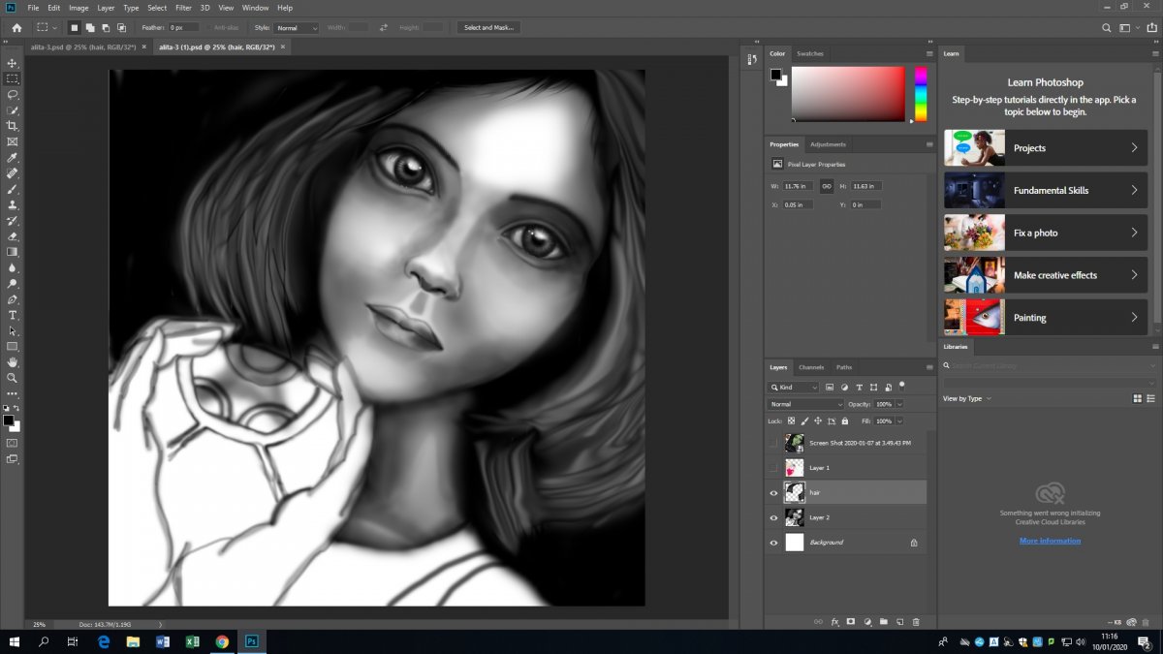Select the Move tool

coord(13,63)
